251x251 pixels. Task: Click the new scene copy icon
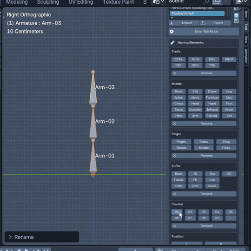tap(216, 2)
